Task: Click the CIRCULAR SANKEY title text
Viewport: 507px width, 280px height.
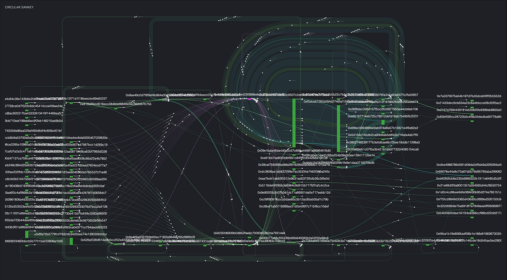Action: 19,7
